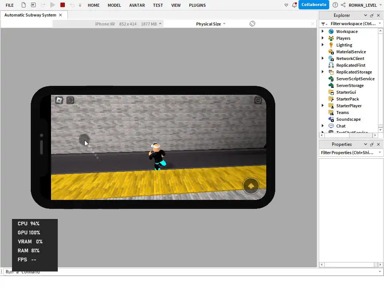Viewport: 384px width, 288px height.
Task: Open the Explorer panel dropdown chevron
Action: point(365,15)
